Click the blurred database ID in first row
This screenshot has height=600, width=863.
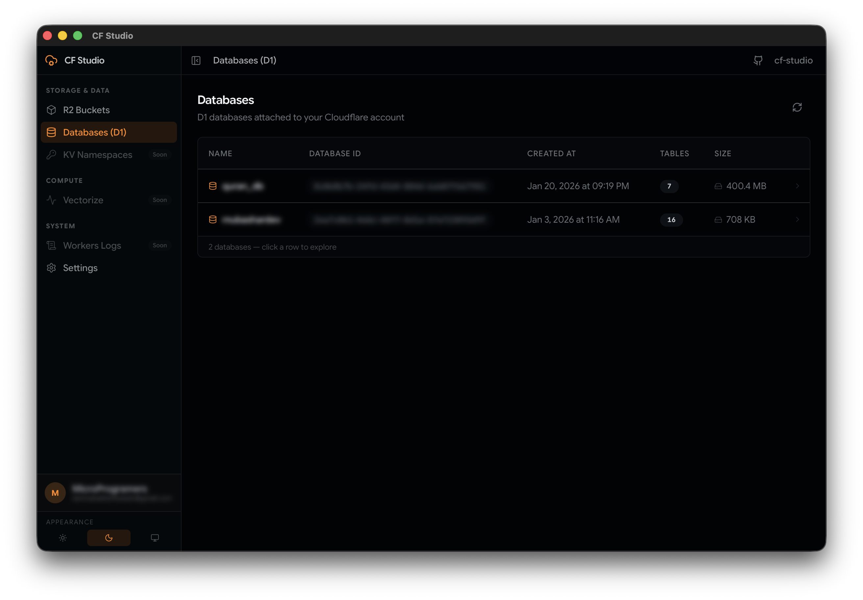coord(399,186)
